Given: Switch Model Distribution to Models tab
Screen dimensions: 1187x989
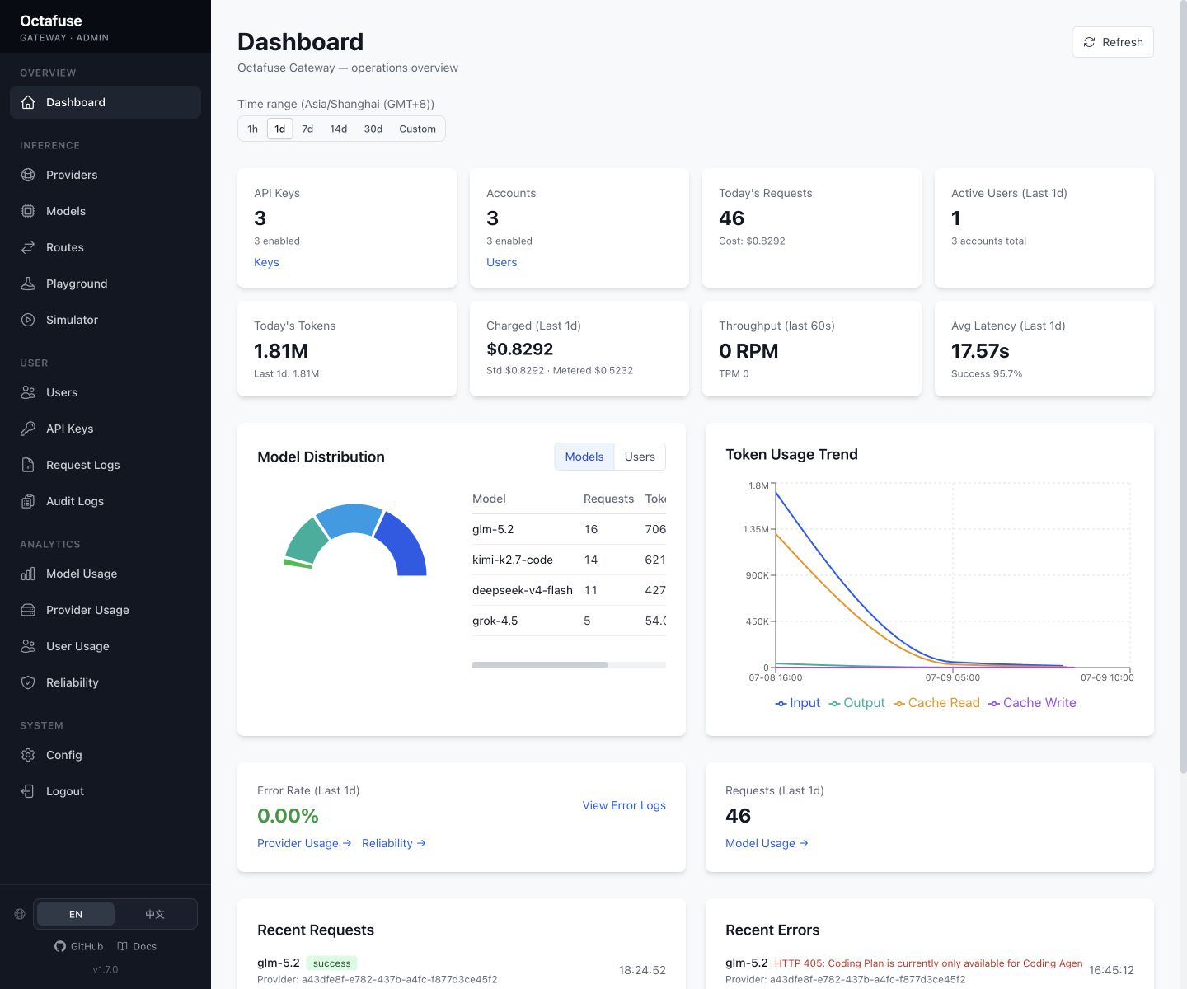Looking at the screenshot, I should (584, 457).
